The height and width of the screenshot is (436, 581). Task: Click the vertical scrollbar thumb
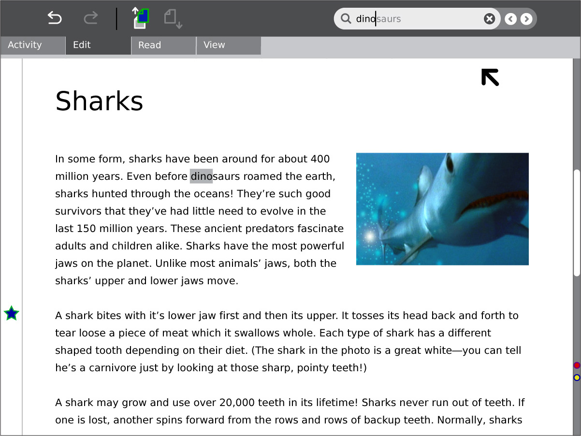tap(577, 222)
